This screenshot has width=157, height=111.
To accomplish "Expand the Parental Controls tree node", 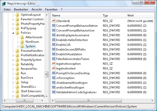I will (x=14, y=19).
